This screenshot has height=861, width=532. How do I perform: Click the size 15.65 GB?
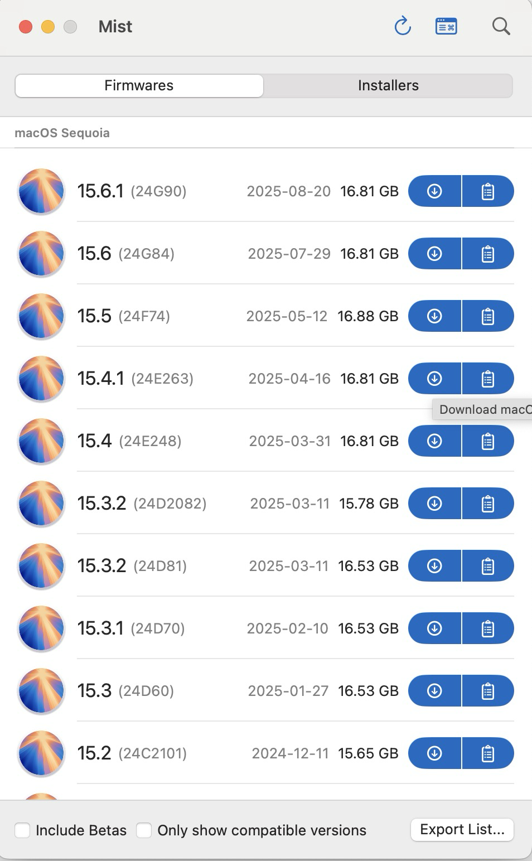368,753
